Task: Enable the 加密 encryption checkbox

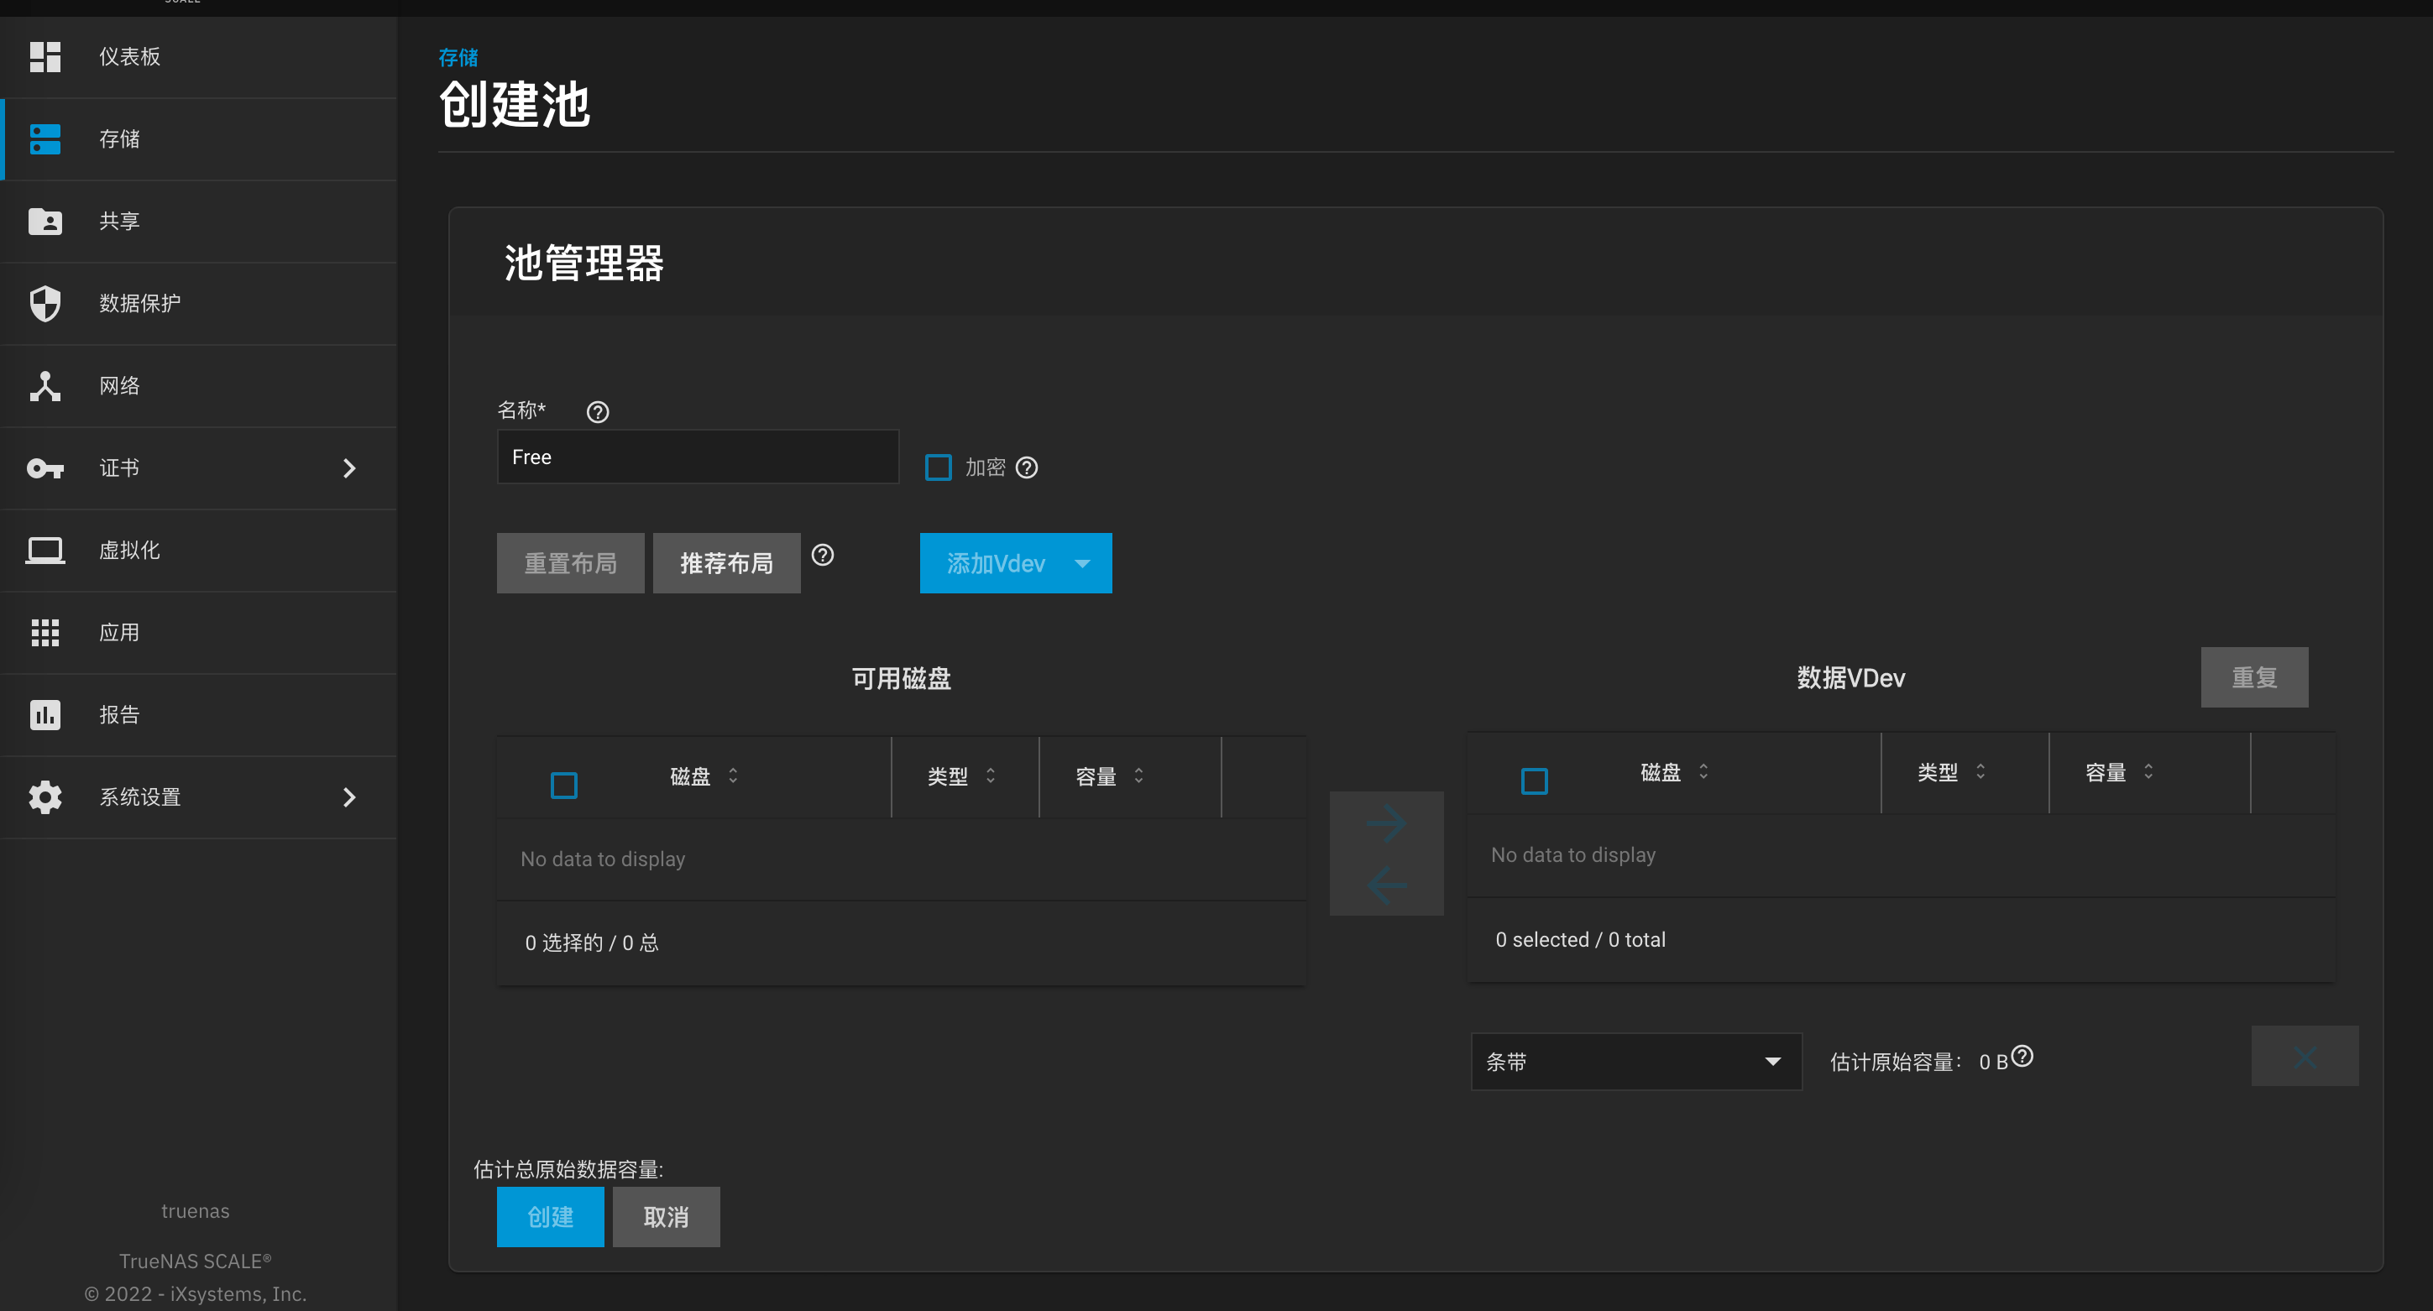Action: pos(938,467)
